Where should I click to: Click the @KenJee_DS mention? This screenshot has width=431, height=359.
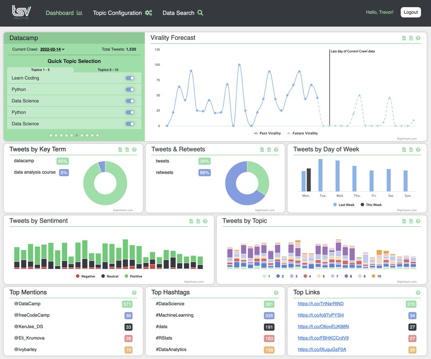pos(28,327)
